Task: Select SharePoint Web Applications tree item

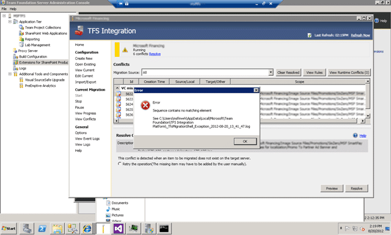Action: [46, 33]
